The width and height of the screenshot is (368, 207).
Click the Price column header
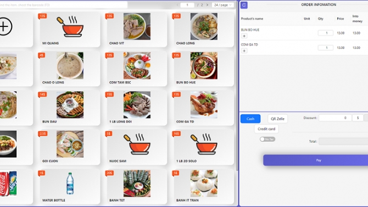[341, 19]
